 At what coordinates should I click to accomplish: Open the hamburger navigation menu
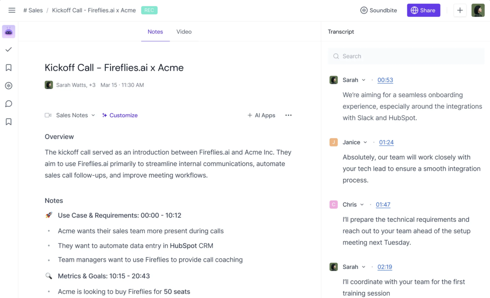click(12, 10)
